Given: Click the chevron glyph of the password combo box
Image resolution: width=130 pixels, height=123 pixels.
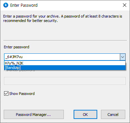Looking at the screenshot, I should (x=123, y=57).
